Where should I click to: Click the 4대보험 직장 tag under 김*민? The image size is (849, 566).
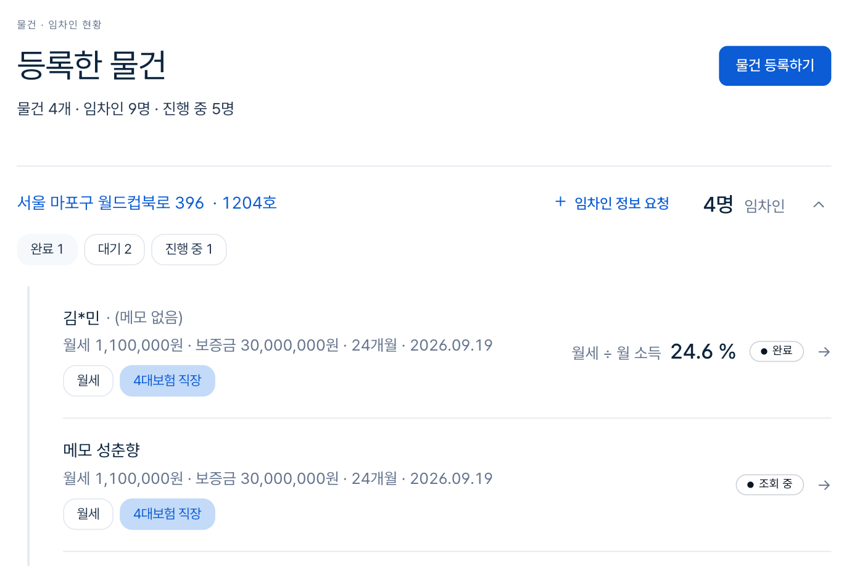click(167, 381)
